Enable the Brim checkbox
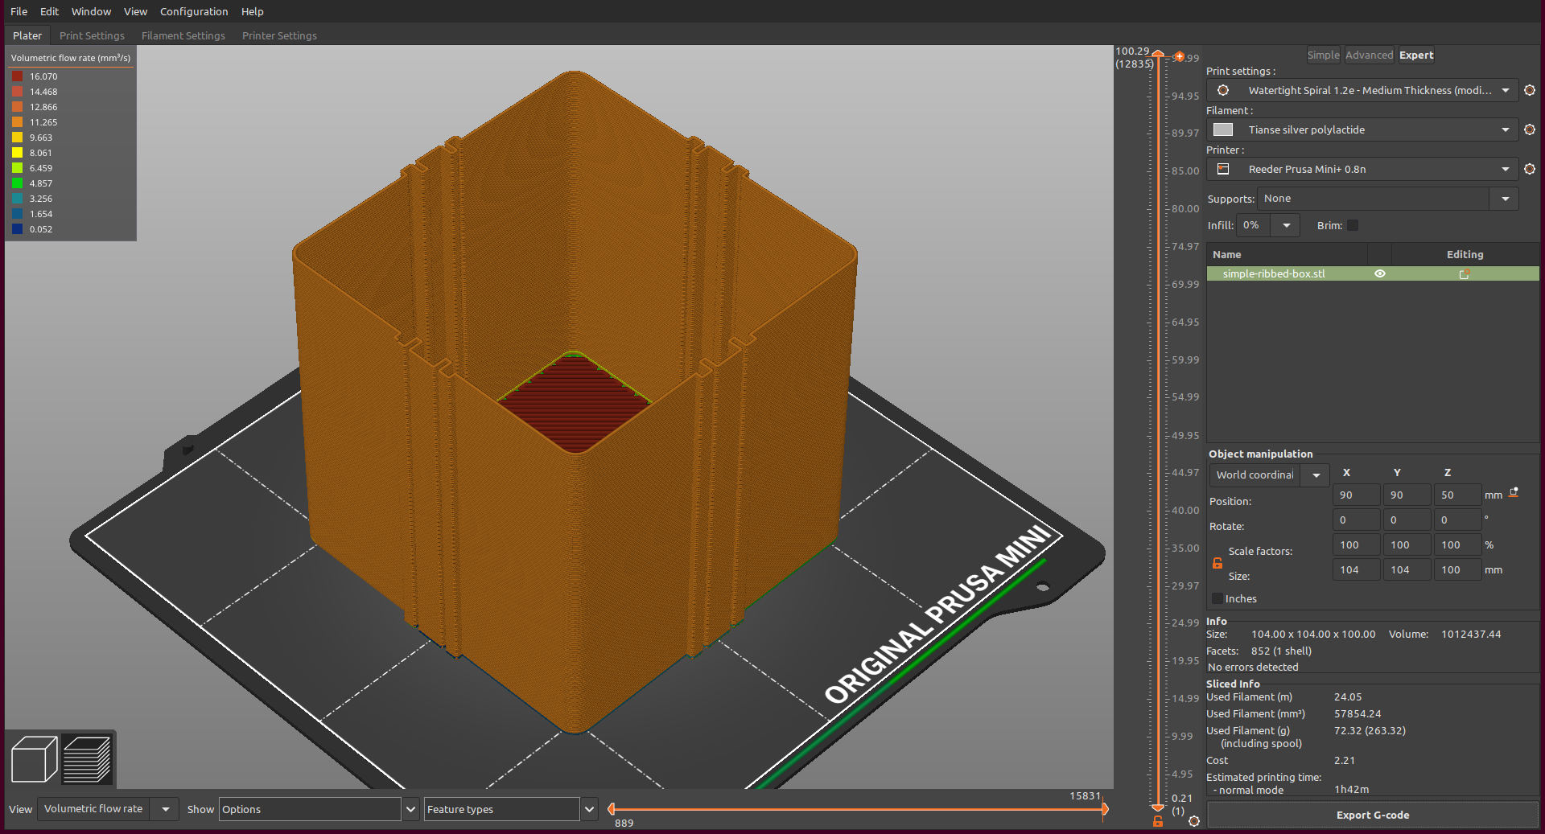The image size is (1545, 834). coord(1353,225)
